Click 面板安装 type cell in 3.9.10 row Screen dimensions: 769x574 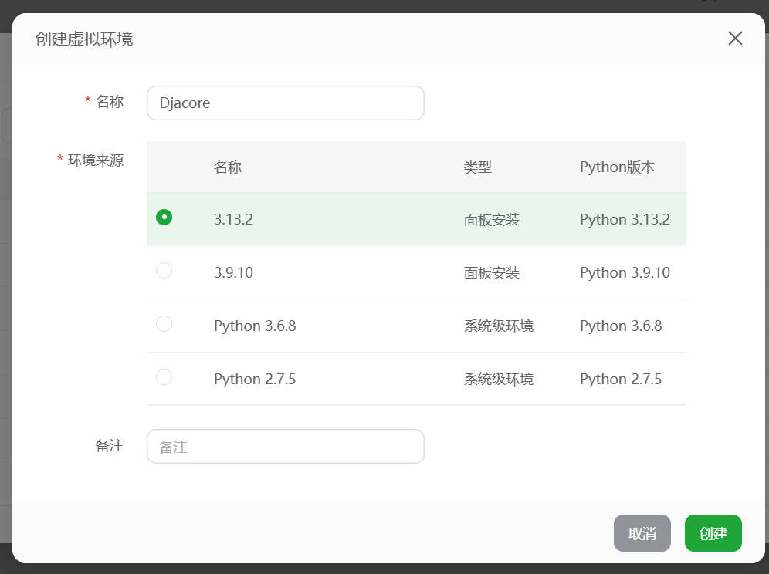tap(492, 273)
